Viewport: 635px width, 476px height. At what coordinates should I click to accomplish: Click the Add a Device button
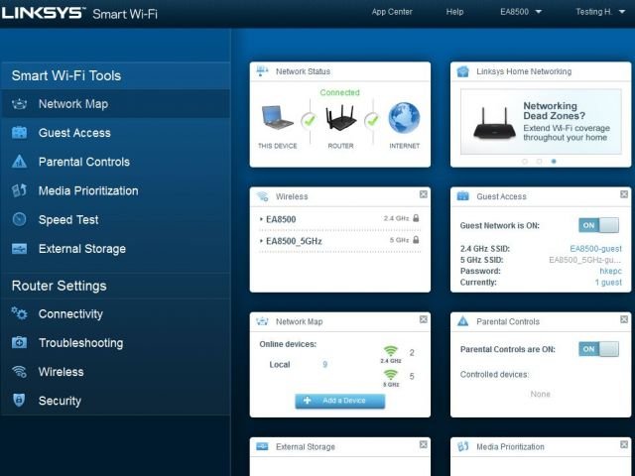[339, 401]
